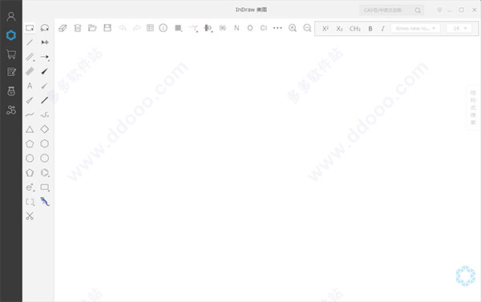Click the 96 toolbar button
This screenshot has height=302, width=481.
point(222,28)
